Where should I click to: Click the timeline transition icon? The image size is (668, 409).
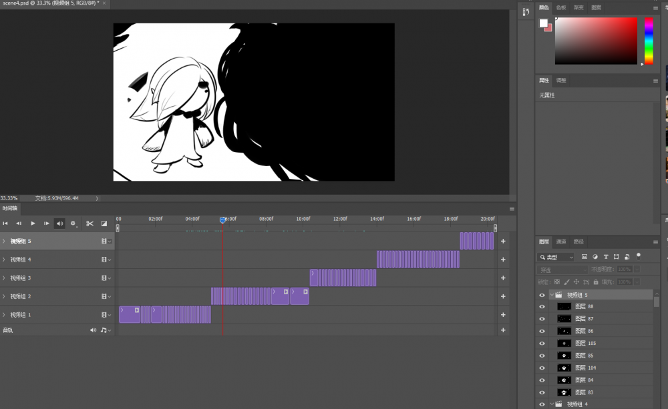click(104, 224)
